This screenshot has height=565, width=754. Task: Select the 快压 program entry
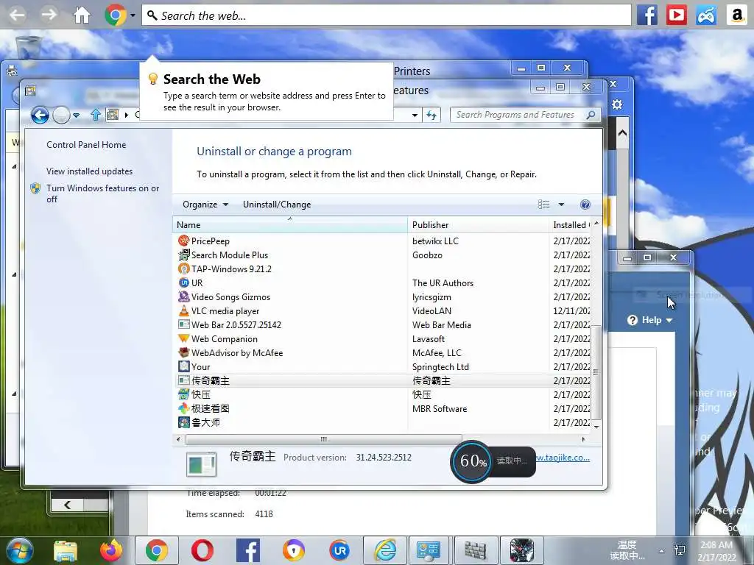[x=382, y=394]
